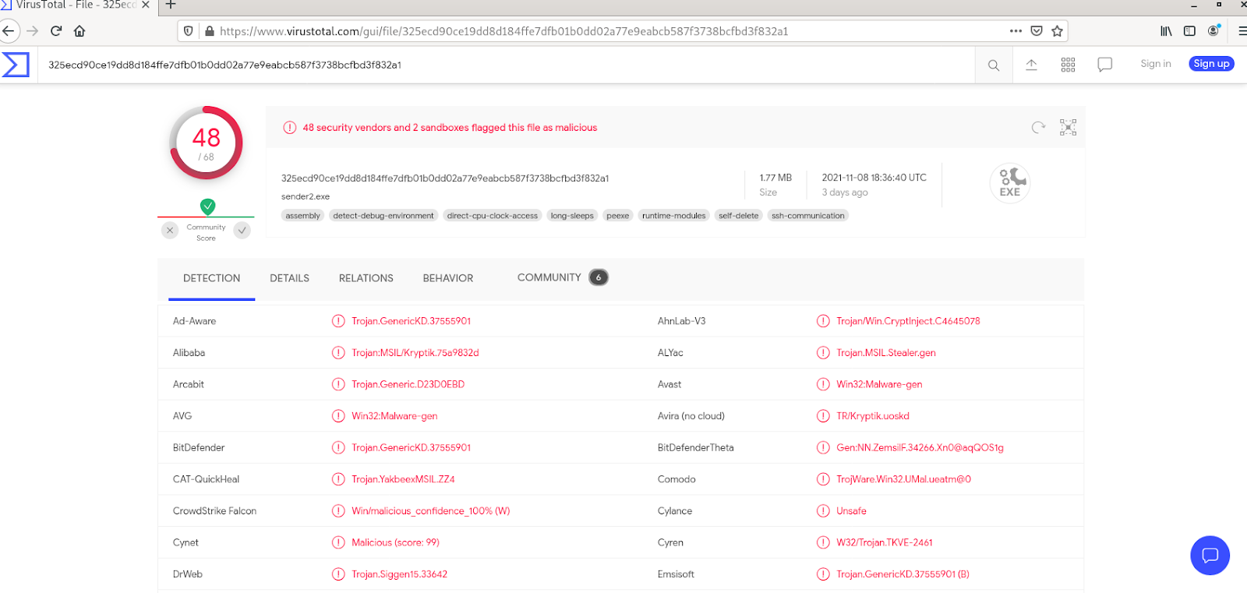The height and width of the screenshot is (593, 1247).
Task: Click the Sign in link
Action: [x=1156, y=64]
